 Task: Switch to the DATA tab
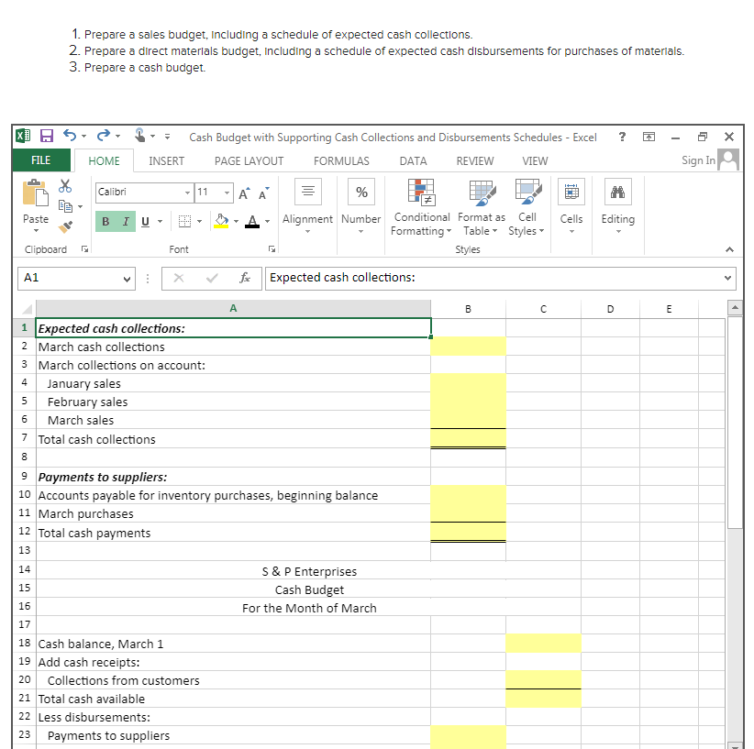(413, 160)
